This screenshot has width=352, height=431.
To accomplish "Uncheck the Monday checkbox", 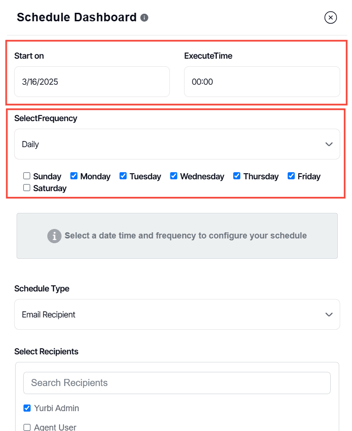I will point(74,176).
